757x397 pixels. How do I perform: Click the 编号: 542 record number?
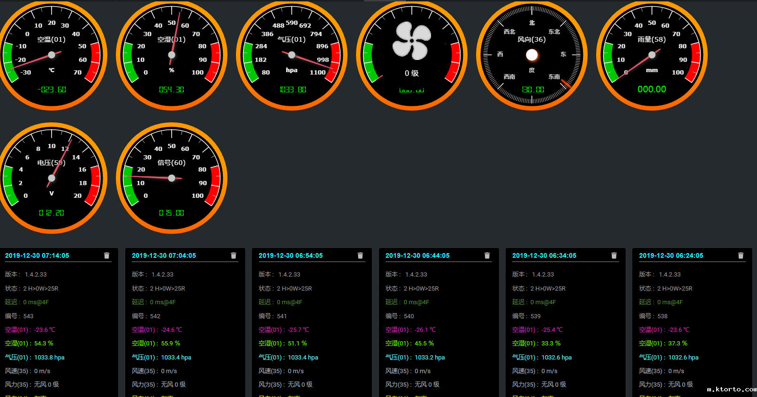click(x=146, y=316)
